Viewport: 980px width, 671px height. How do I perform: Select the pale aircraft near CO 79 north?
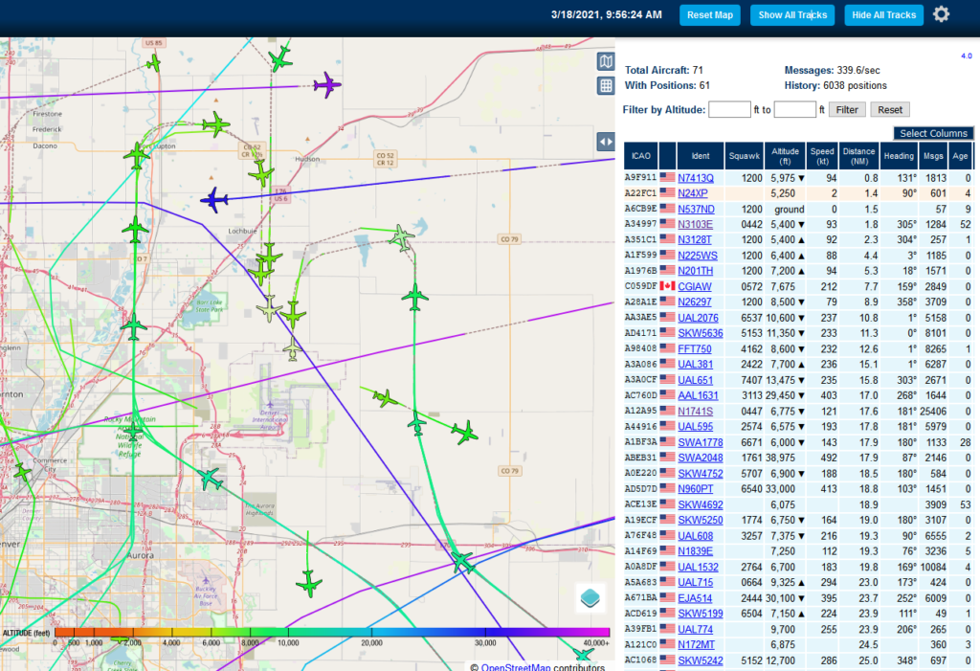click(x=401, y=237)
